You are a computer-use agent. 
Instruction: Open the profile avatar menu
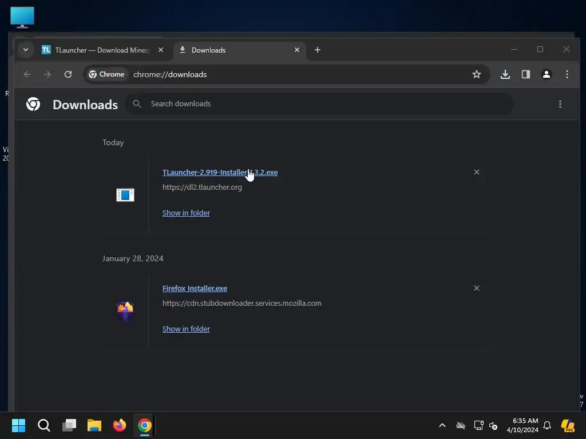coord(547,74)
